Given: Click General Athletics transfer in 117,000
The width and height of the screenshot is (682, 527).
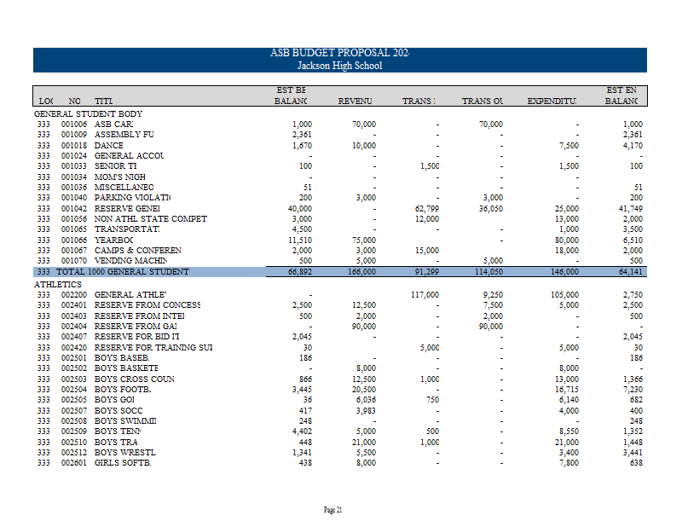Looking at the screenshot, I should click(425, 295).
